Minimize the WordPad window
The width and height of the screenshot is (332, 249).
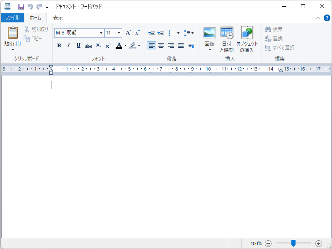(x=284, y=6)
